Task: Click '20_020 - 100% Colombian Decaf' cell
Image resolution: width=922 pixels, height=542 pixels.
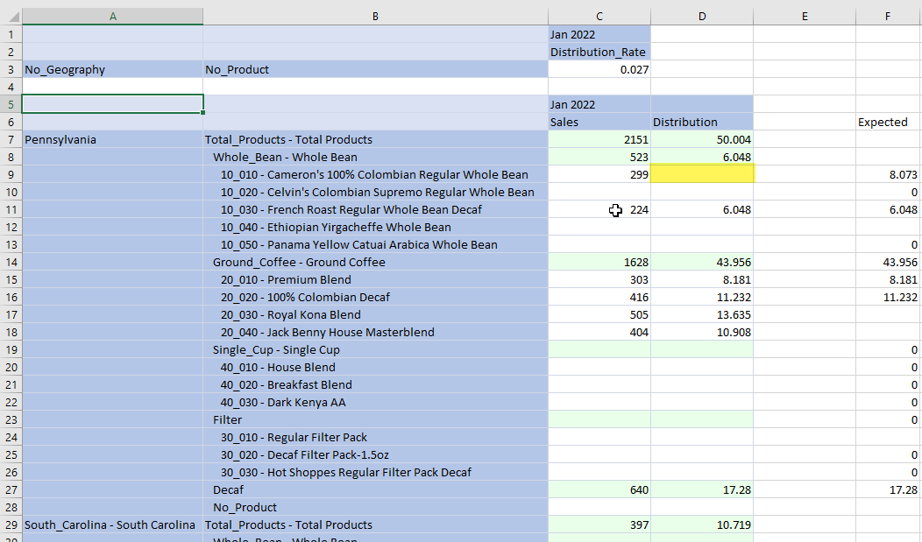Action: (375, 297)
